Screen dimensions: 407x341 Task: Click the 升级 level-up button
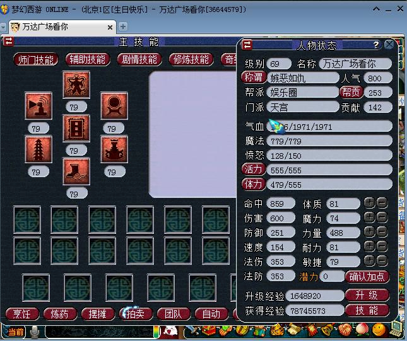(367, 295)
